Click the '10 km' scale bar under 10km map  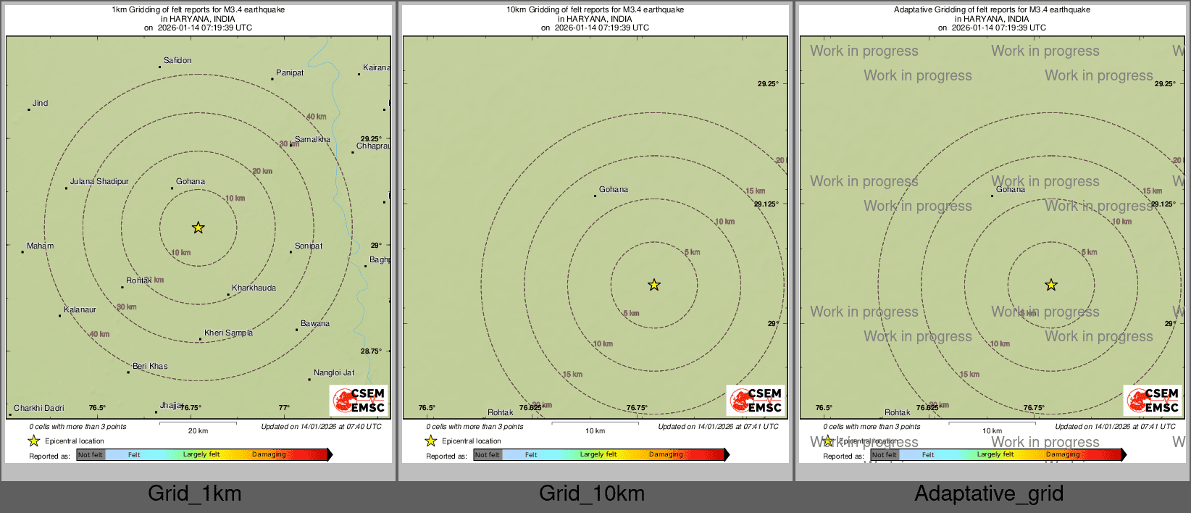pyautogui.click(x=595, y=427)
